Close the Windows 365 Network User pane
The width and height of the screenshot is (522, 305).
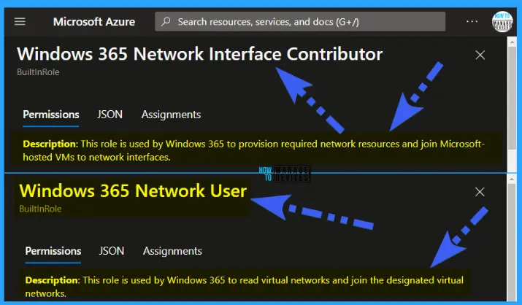[480, 192]
